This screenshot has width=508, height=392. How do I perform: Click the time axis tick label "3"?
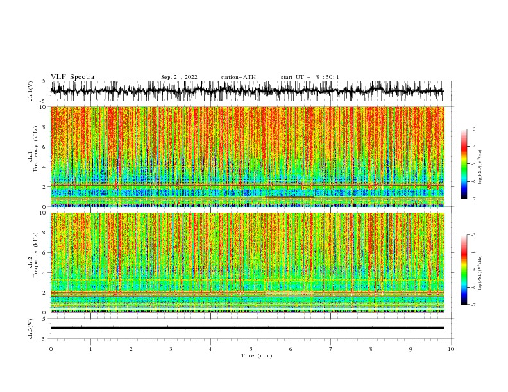click(171, 349)
